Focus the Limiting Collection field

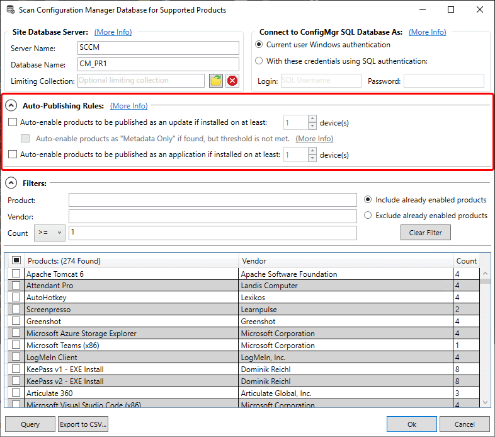pos(141,81)
